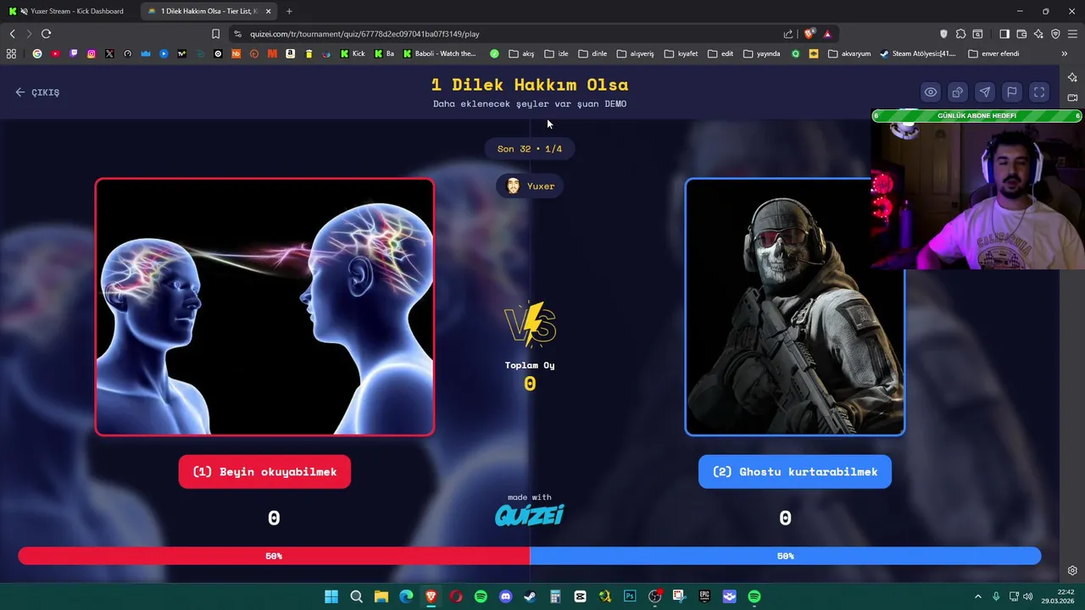This screenshot has width=1085, height=610.
Task: Bookmark this page icon in address bar
Action: pyautogui.click(x=215, y=34)
